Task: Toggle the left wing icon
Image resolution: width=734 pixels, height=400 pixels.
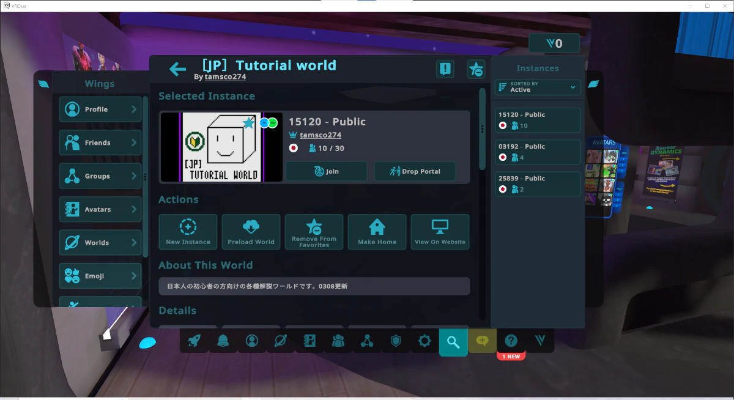Action: [43, 84]
